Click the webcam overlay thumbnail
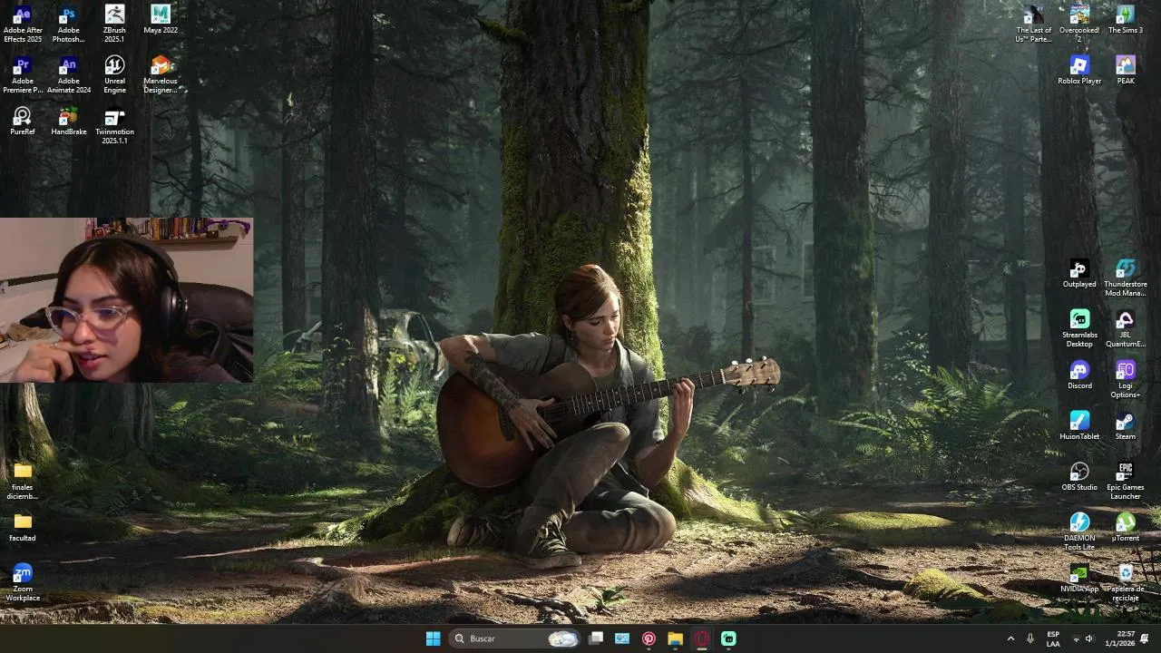Viewport: 1161px width, 653px height. (x=127, y=300)
